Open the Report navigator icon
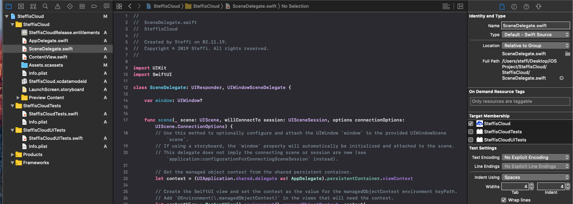573x204 pixels. click(106, 7)
